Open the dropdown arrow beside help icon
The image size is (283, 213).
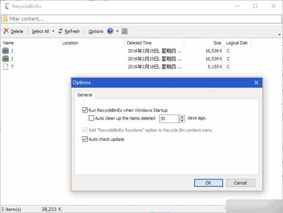tap(117, 31)
